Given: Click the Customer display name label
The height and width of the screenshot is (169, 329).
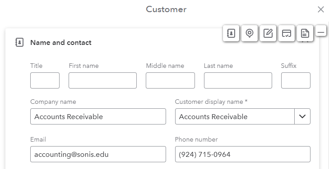Looking at the screenshot, I should [x=211, y=102].
